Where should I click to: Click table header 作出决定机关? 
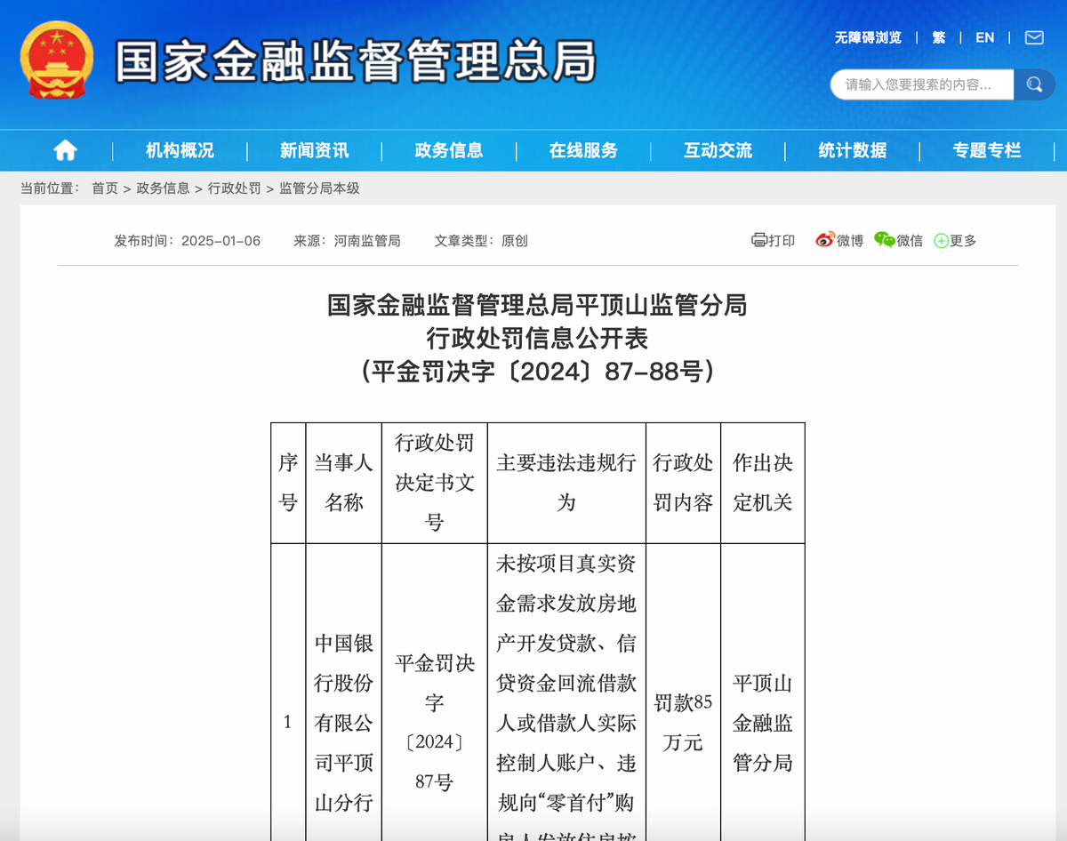click(x=763, y=483)
